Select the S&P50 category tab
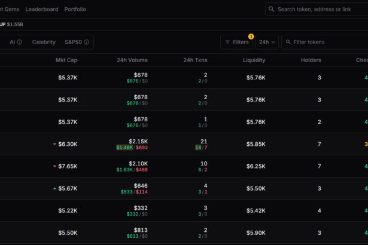The width and height of the screenshot is (368, 245). [73, 42]
